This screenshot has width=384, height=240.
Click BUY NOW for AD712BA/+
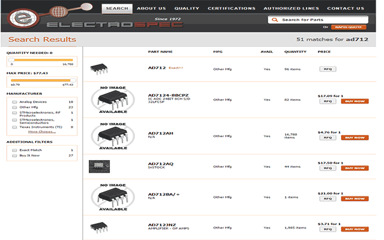coord(355,199)
